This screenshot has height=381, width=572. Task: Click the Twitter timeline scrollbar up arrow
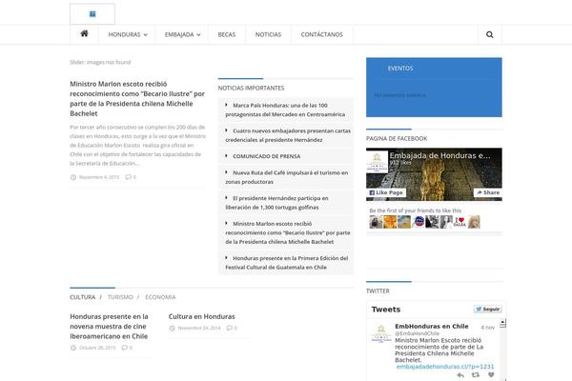coord(502,322)
